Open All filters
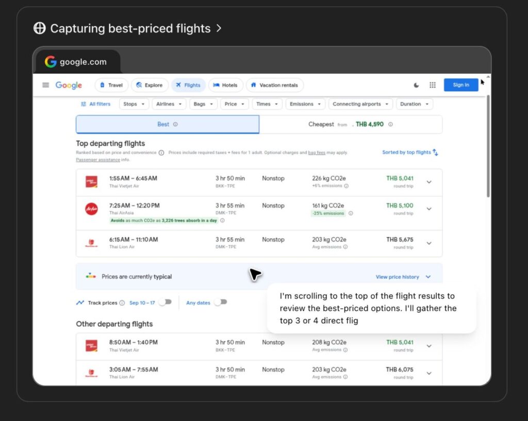 (x=95, y=104)
